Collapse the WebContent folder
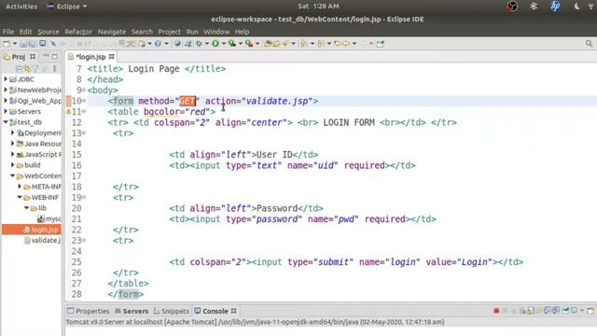This screenshot has width=597, height=336. [12, 175]
